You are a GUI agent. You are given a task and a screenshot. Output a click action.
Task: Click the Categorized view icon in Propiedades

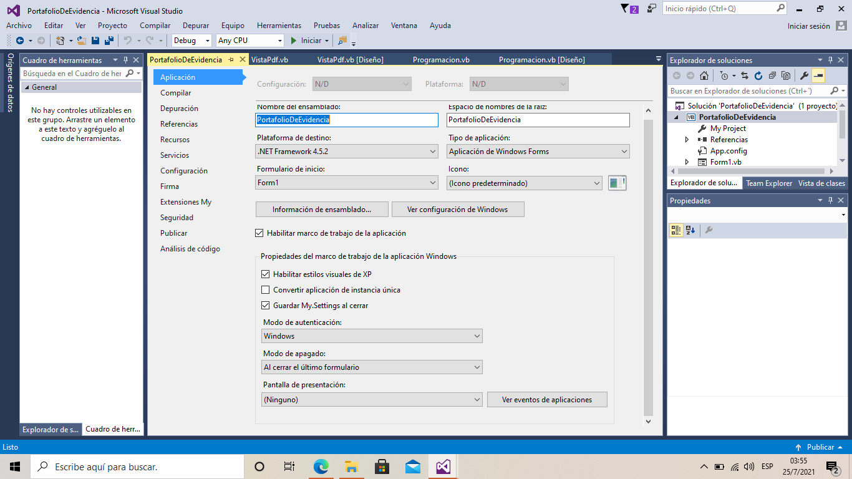[x=676, y=230]
